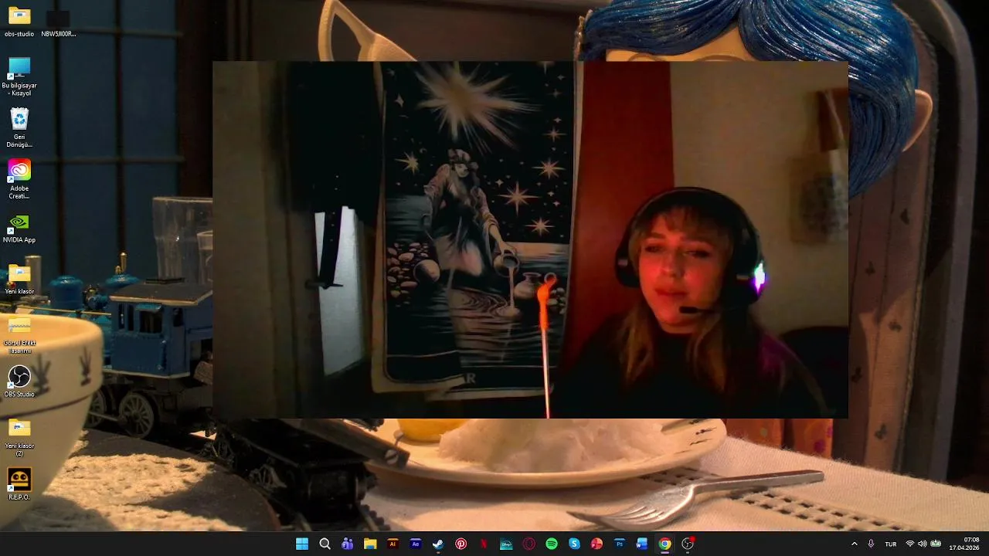
Task: Launch Adobe Creative Cloud desktop shortcut
Action: [x=19, y=179]
